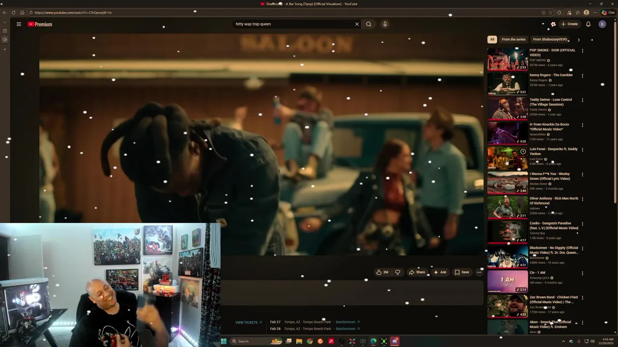Viewport: 618px width, 347px height.
Task: Go to YouTube Premium home logo
Action: click(x=40, y=24)
